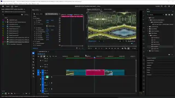The width and height of the screenshot is (175, 98).
Task: Select the Crop effect in Effects list
Action: [154, 40]
